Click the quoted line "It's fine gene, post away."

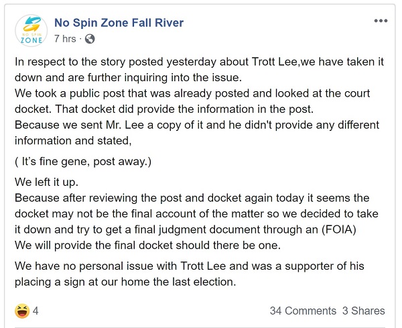(x=83, y=162)
